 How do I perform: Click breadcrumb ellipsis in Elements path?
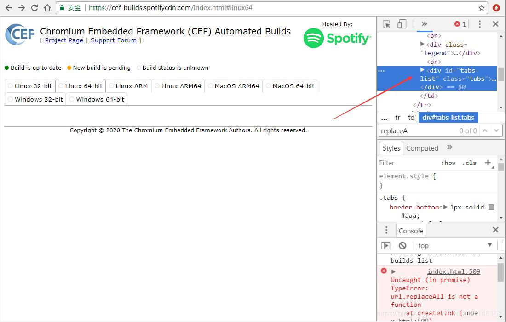pos(384,118)
